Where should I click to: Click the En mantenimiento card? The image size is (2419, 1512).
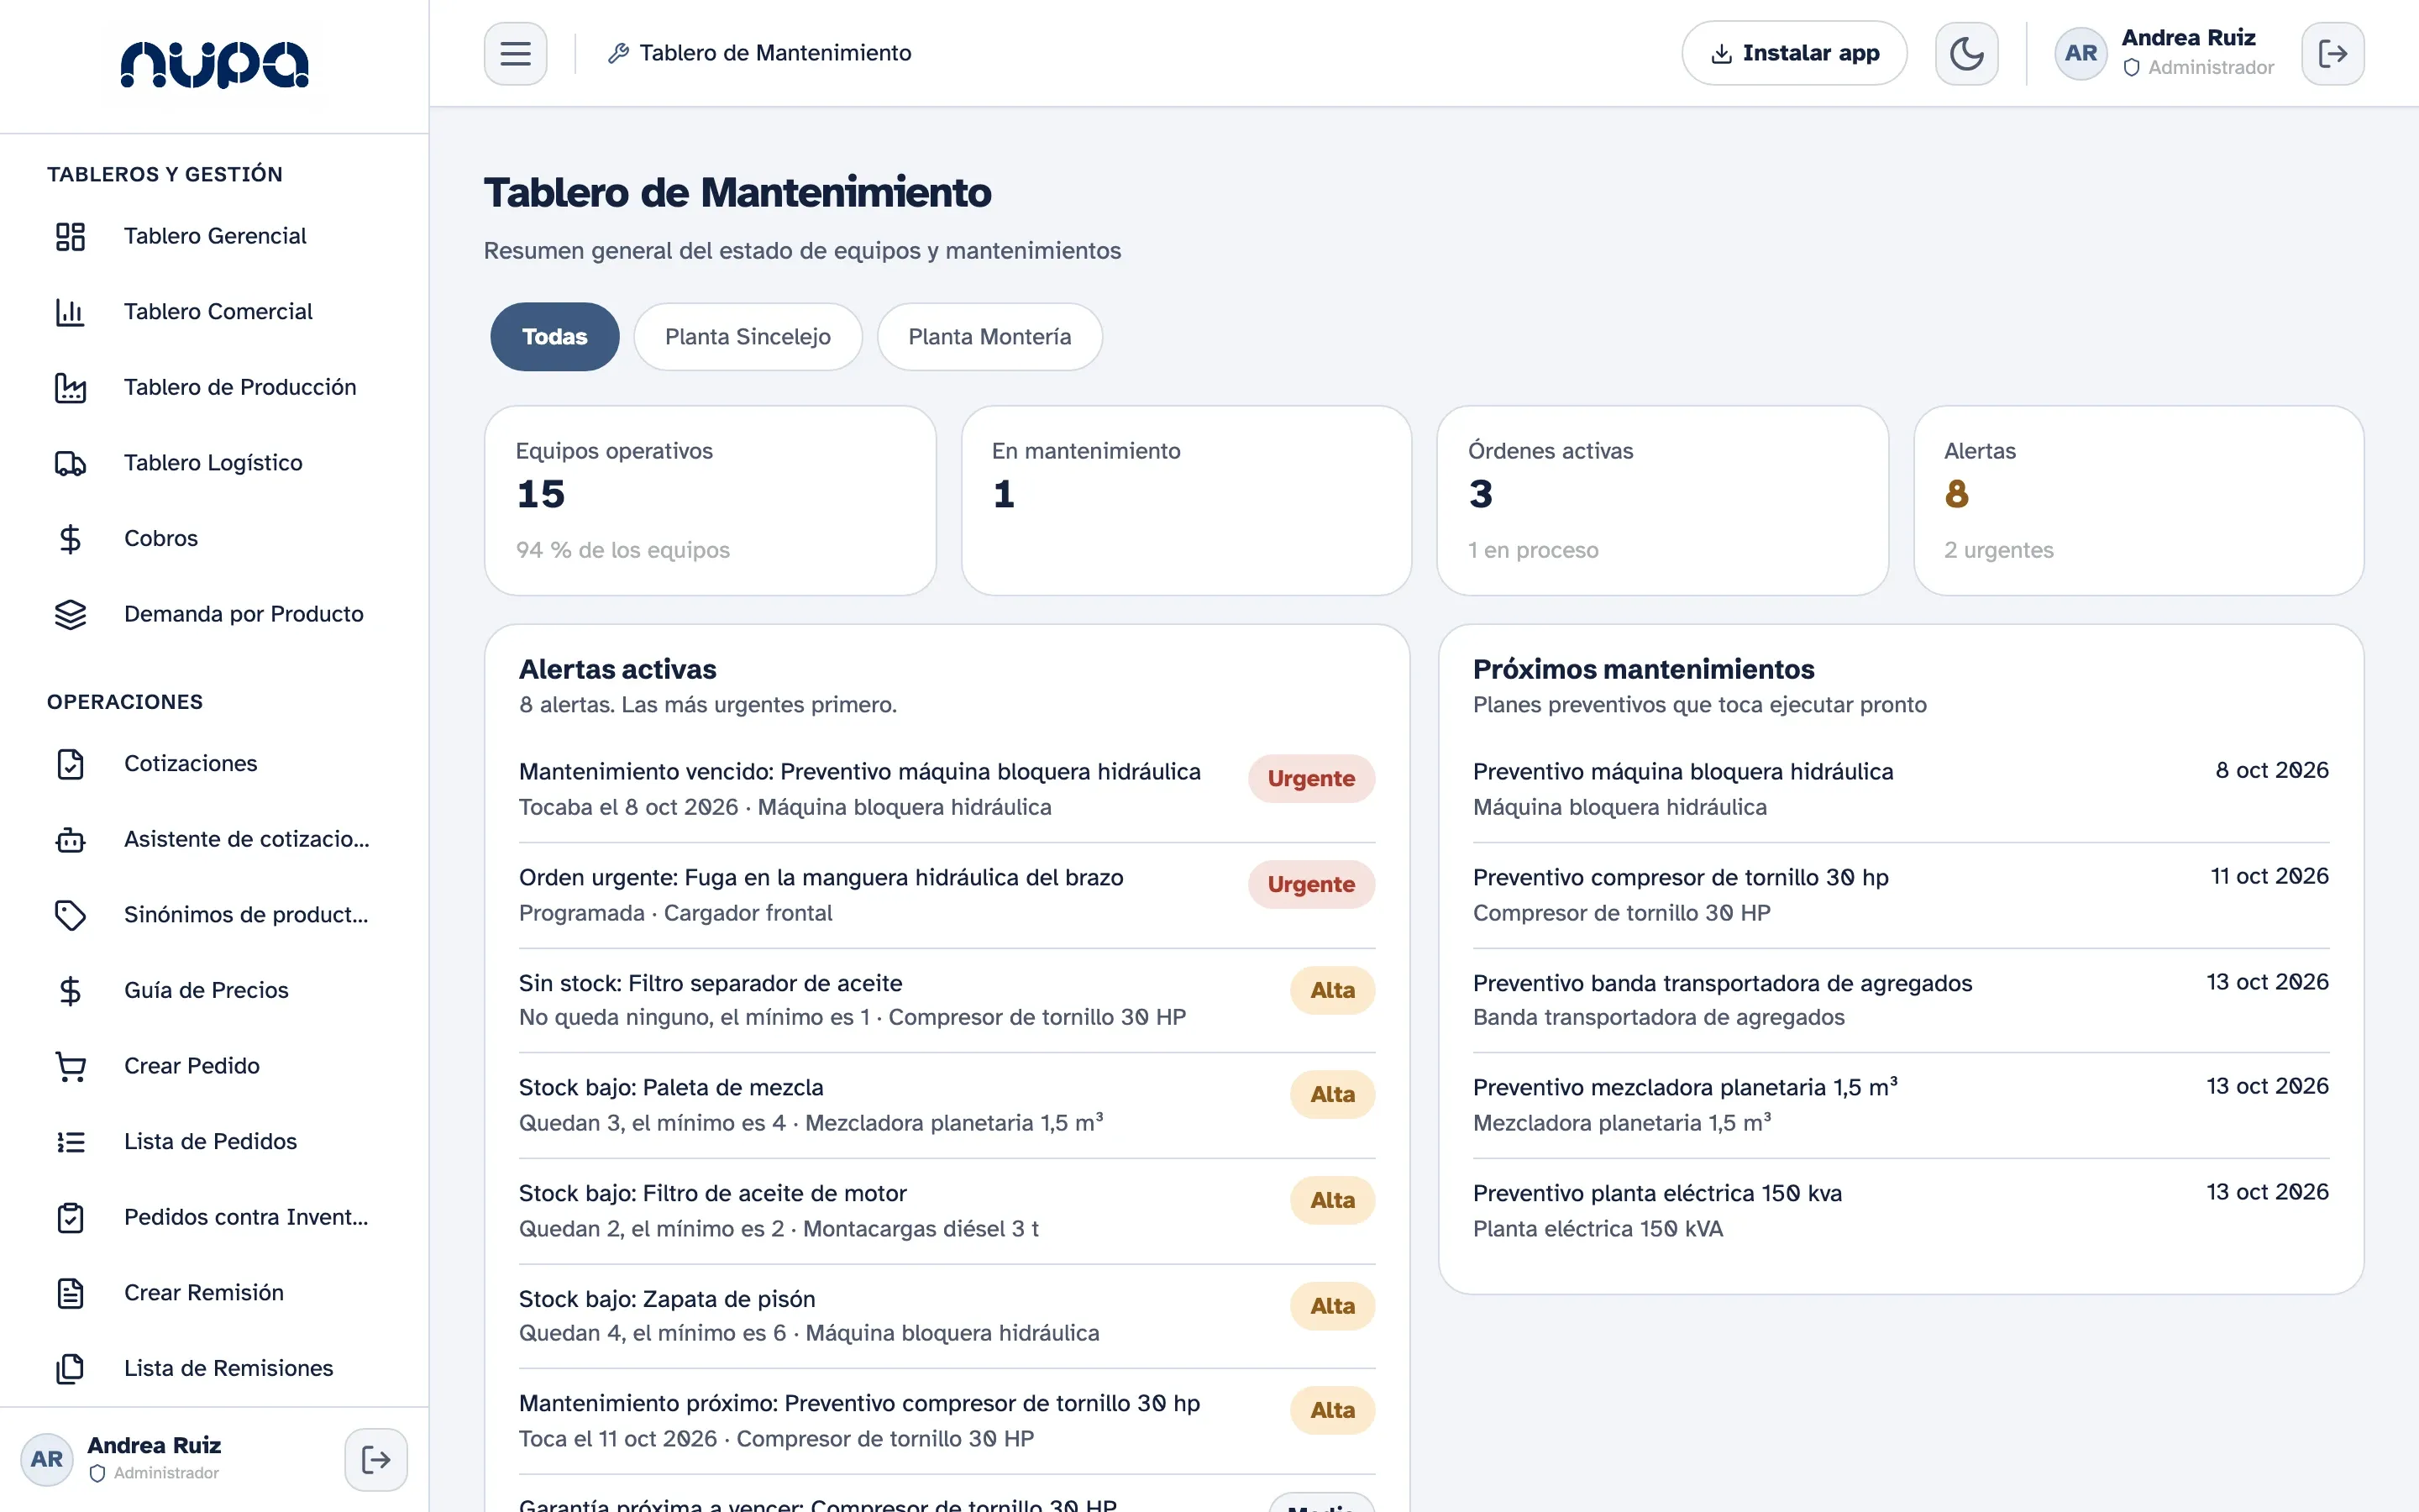1187,500
